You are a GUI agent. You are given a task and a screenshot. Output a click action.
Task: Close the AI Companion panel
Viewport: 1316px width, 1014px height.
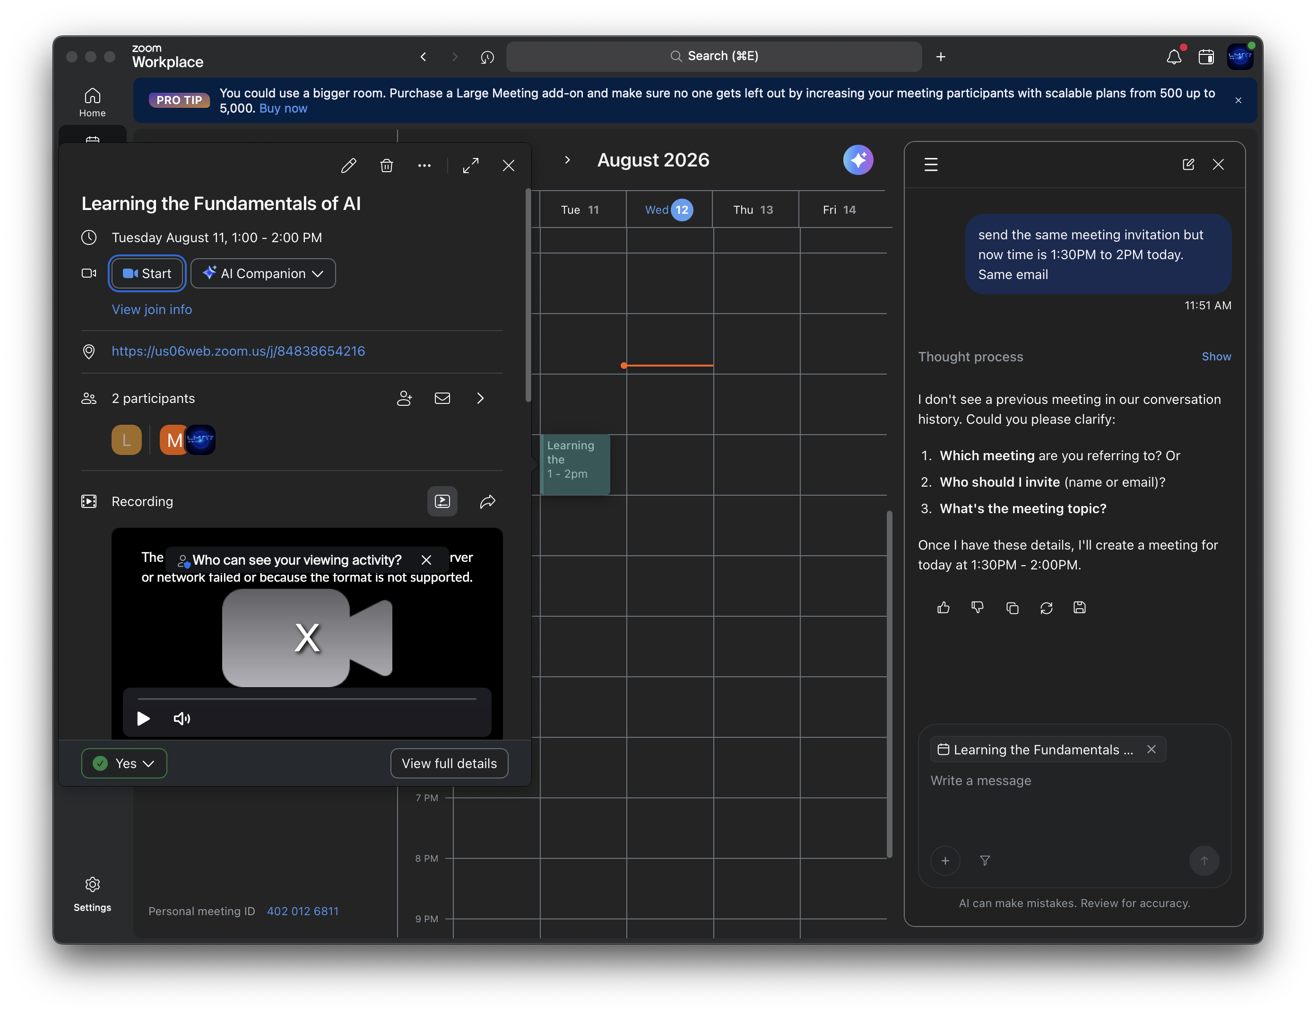point(1218,165)
